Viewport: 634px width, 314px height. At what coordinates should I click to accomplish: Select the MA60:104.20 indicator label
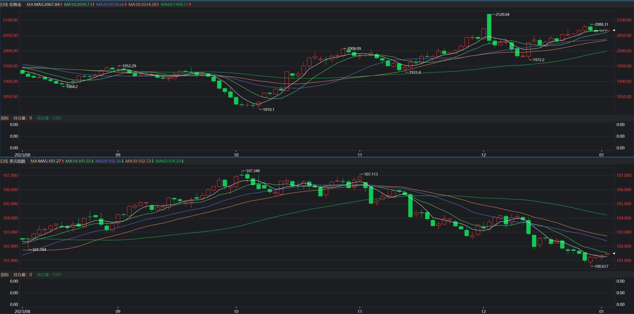click(169, 161)
